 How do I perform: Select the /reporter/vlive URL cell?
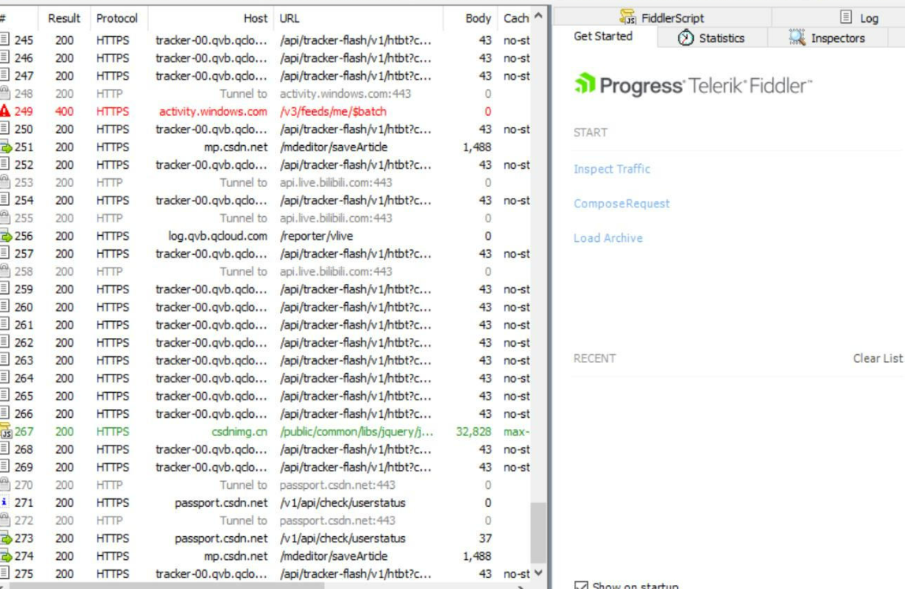(316, 237)
